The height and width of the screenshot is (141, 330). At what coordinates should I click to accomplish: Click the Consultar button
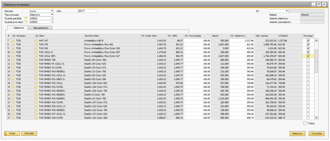316,133
